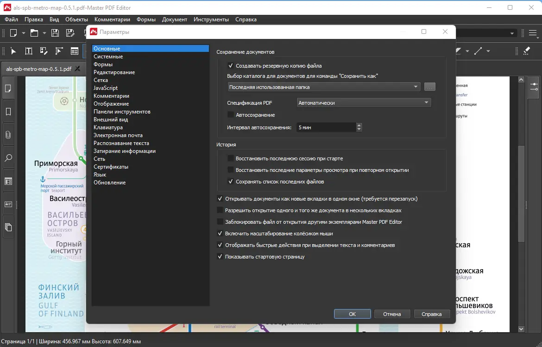Viewport: 542px width, 347px height.
Task: Confirm settings with OK button
Action: click(x=352, y=314)
